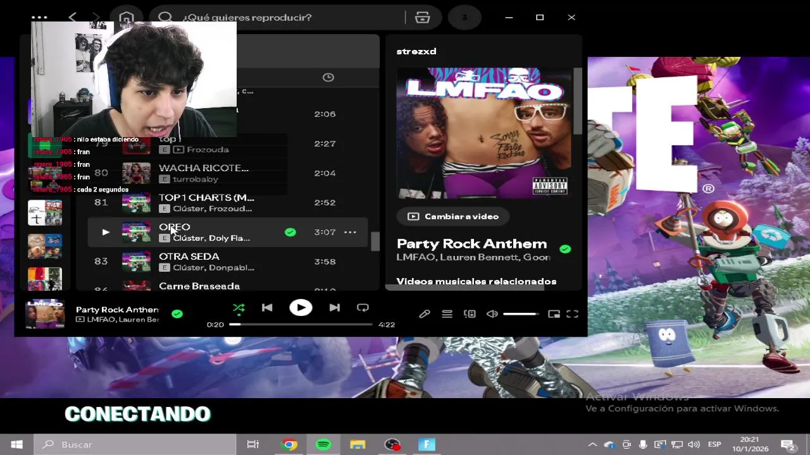Click the LMFAO album cover in right panel
810x455 pixels.
click(x=484, y=133)
